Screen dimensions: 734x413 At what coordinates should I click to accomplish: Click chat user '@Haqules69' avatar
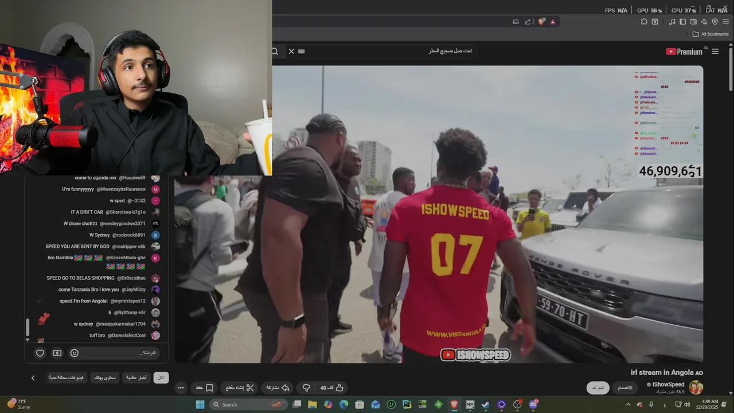tap(155, 178)
